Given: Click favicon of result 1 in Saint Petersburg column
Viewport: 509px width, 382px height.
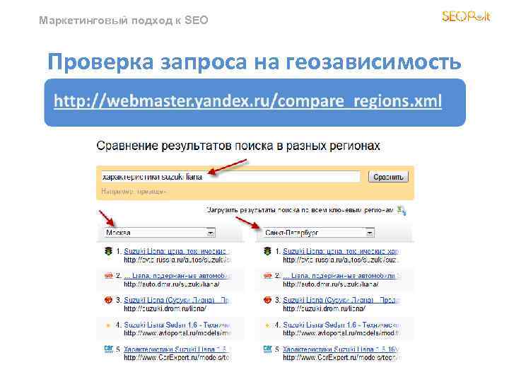Looking at the screenshot, I should point(267,251).
